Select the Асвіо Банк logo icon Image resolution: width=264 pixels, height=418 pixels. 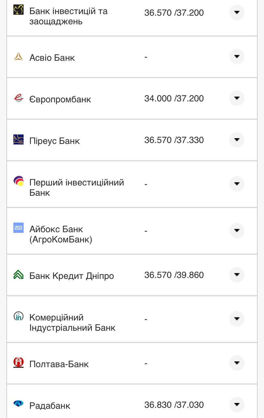[19, 56]
